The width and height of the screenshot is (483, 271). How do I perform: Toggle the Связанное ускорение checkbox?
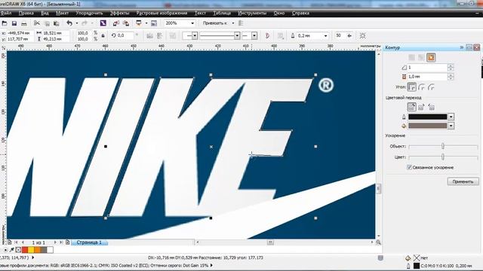click(409, 167)
